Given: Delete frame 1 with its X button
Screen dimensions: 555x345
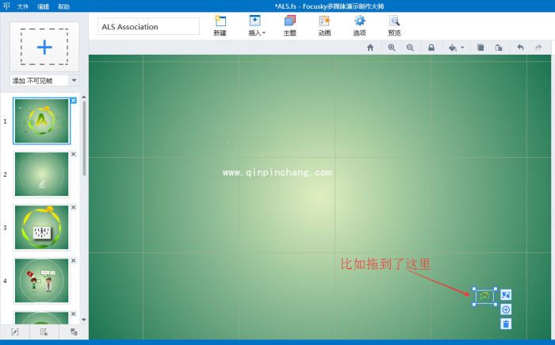Looking at the screenshot, I should (73, 101).
